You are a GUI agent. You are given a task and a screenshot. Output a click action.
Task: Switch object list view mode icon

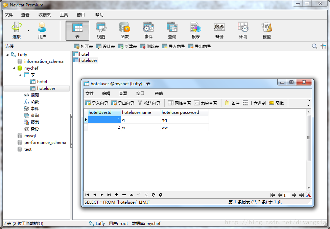(x=323, y=46)
